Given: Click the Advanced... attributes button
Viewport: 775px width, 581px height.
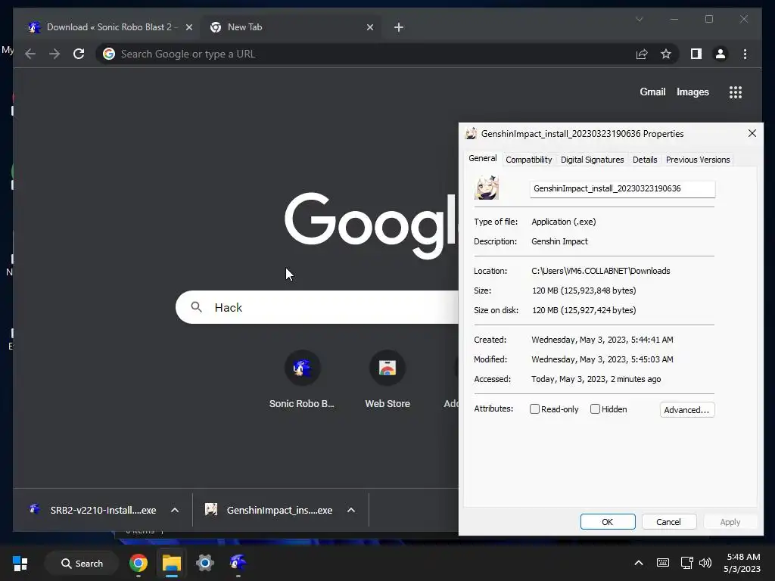Looking at the screenshot, I should point(687,409).
